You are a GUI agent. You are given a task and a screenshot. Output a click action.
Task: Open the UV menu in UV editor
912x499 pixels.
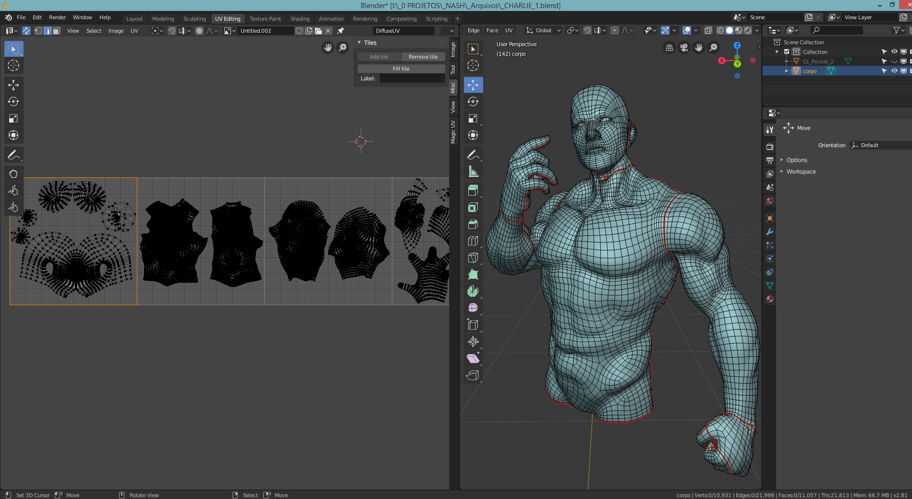pyautogui.click(x=134, y=31)
